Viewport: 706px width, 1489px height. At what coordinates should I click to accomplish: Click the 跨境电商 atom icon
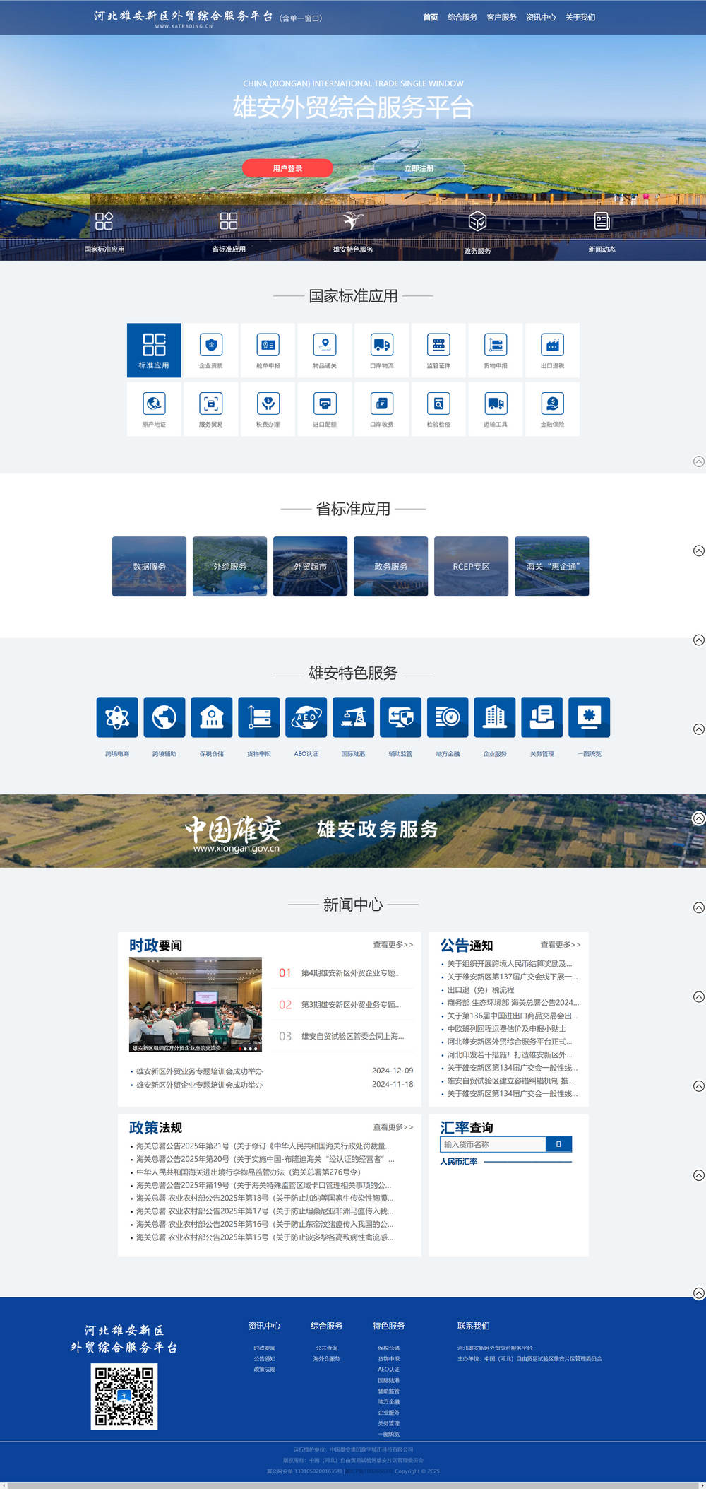tap(117, 717)
